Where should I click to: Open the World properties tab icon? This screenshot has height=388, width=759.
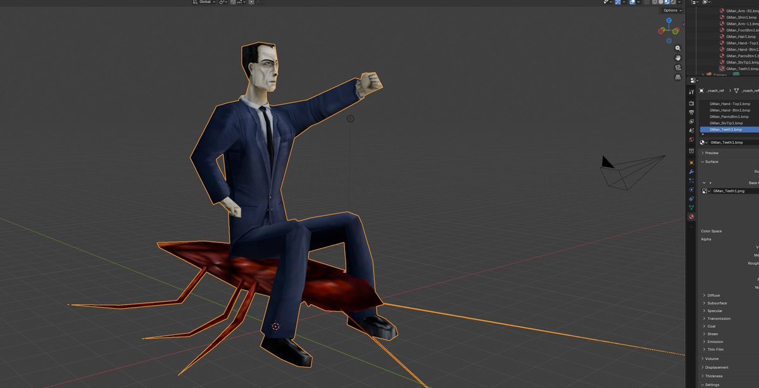click(691, 139)
